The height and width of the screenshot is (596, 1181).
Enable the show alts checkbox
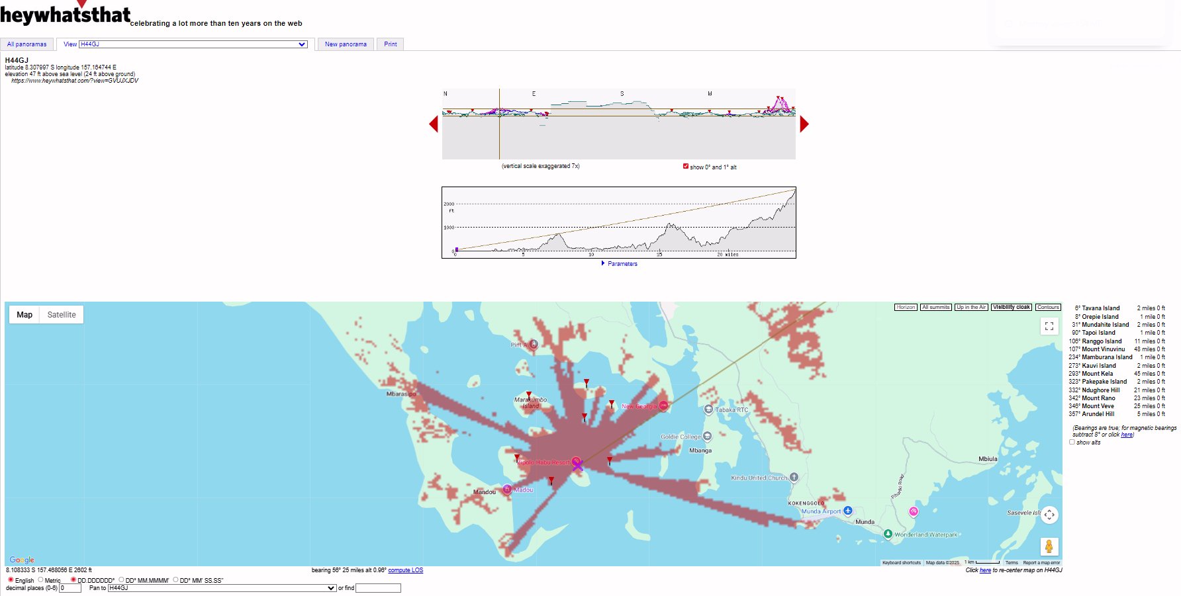tap(1072, 442)
